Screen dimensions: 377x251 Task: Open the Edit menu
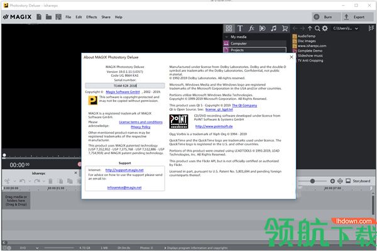coord(79,17)
